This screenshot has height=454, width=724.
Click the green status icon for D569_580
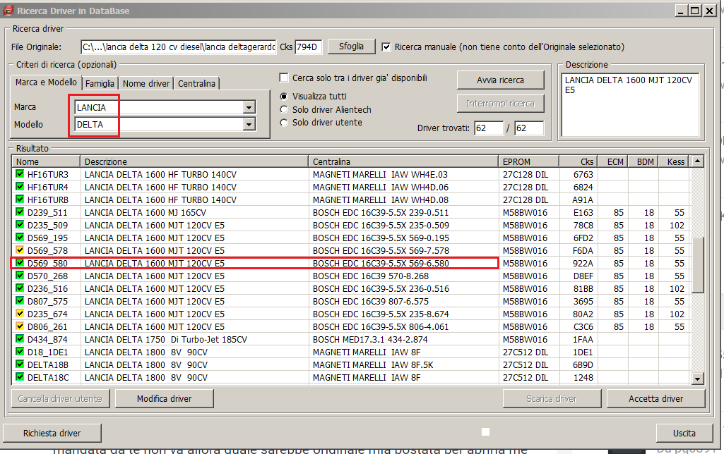(19, 264)
